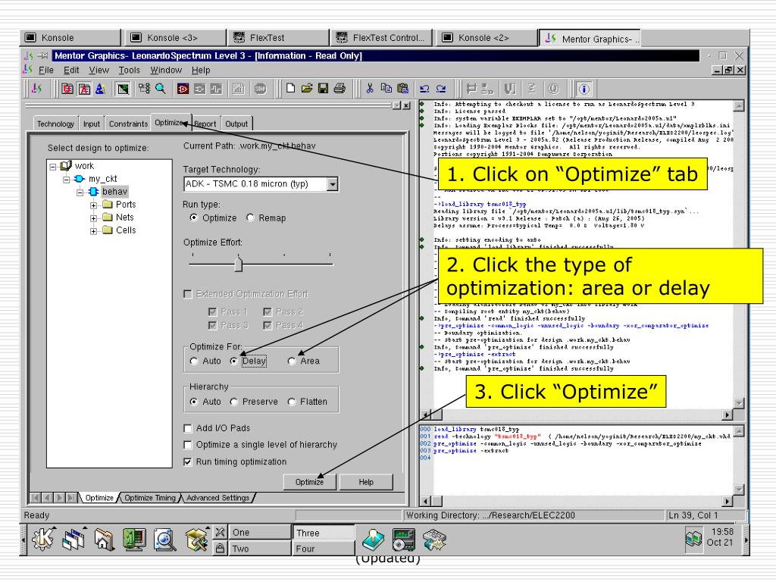
Task: Switch to virtual desktop Two
Action: (259, 549)
